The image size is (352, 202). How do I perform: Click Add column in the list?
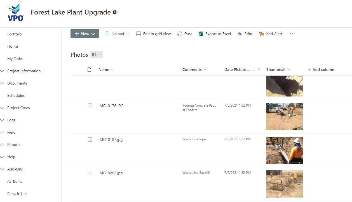(321, 69)
